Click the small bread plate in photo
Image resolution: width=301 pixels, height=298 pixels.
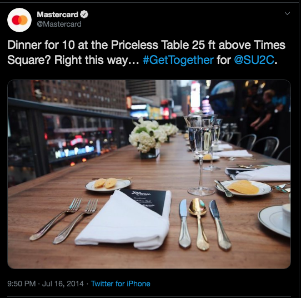[108, 185]
